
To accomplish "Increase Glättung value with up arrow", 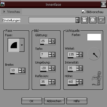I will (x=50, y=40).
